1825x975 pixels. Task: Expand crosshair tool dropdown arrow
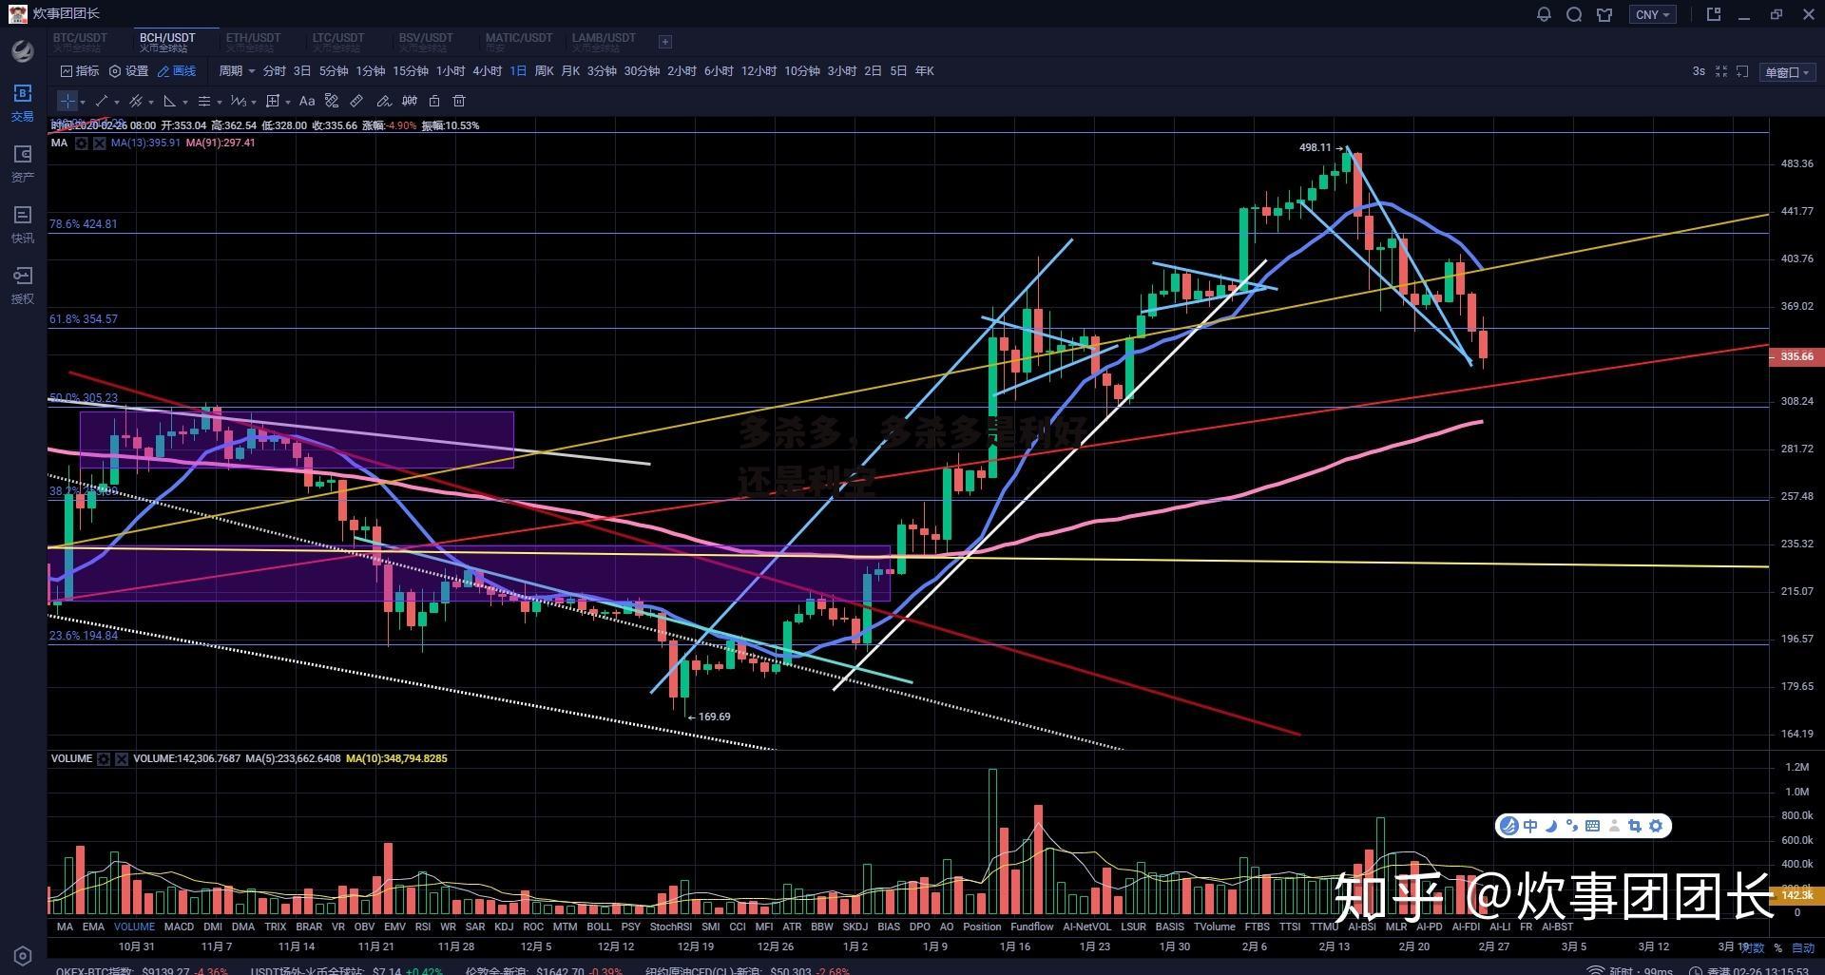coord(83,102)
